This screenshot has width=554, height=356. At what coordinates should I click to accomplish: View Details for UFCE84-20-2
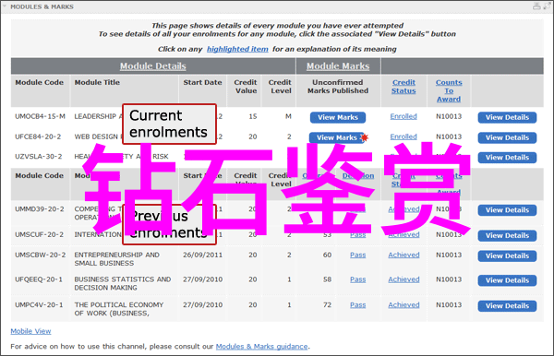tap(507, 137)
